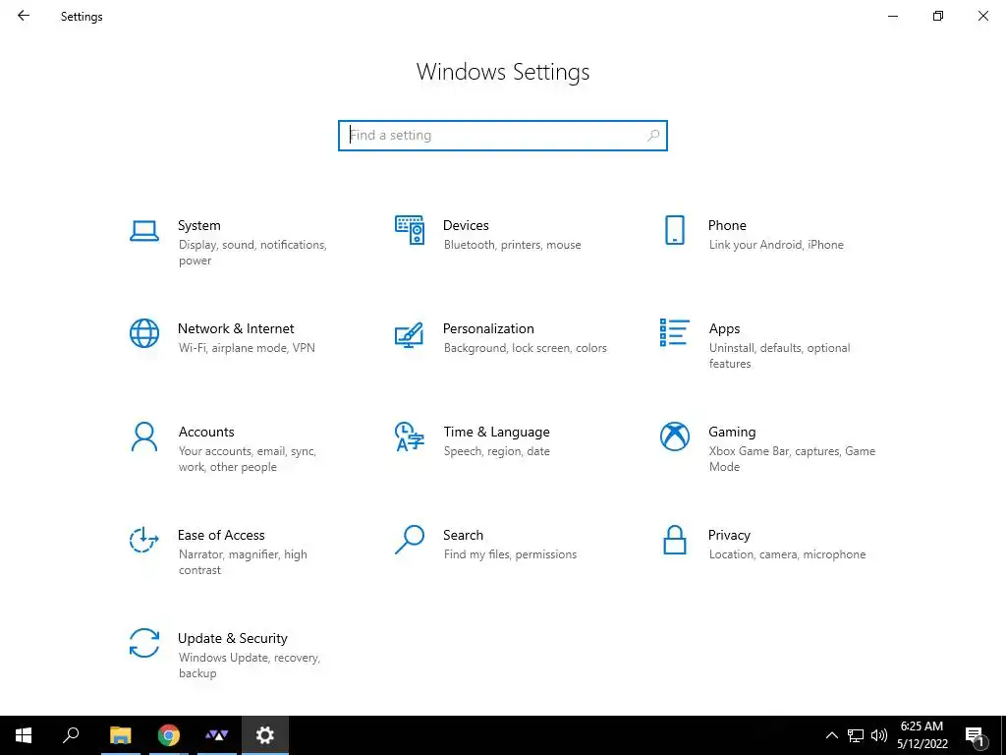Launch Google Chrome from the taskbar
The height and width of the screenshot is (755, 1006).
point(169,735)
